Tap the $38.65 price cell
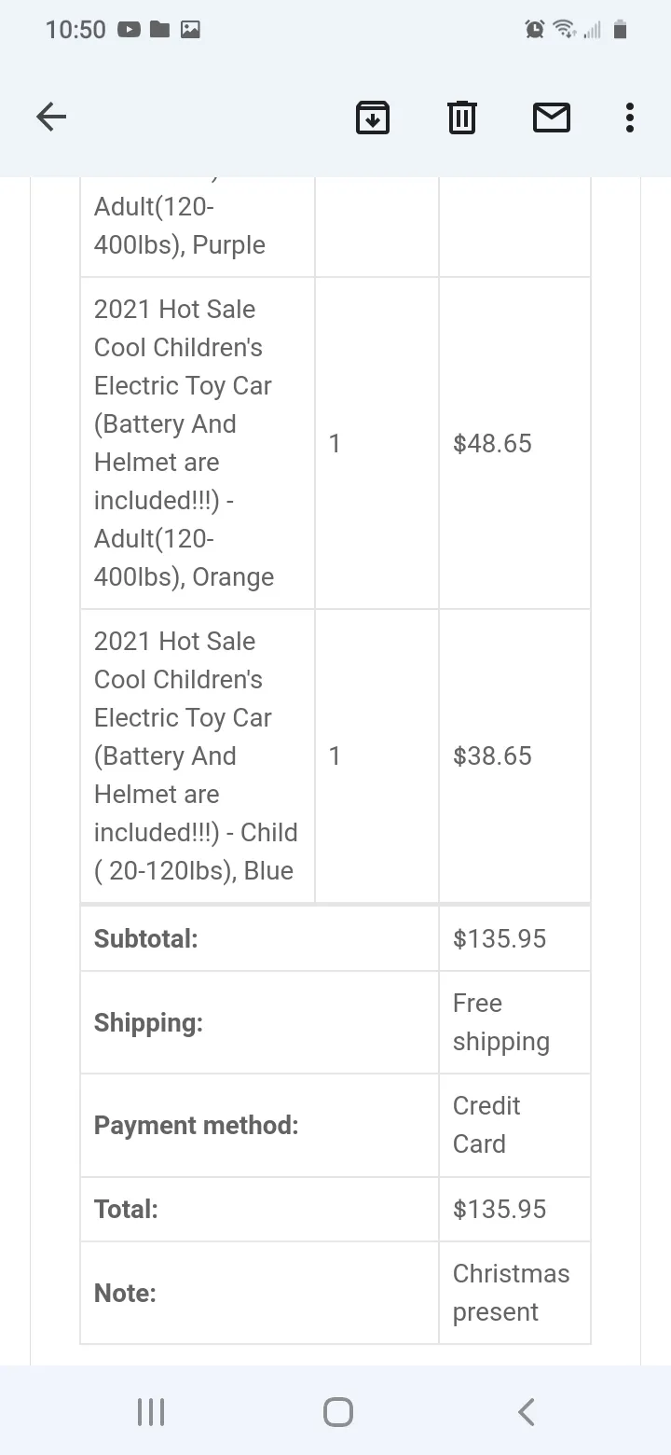The width and height of the screenshot is (671, 1455). [492, 755]
